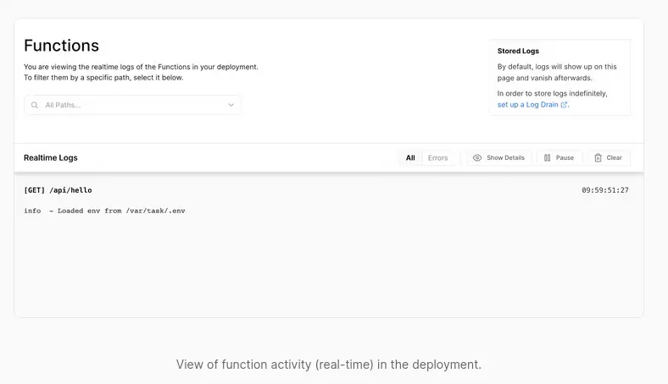The width and height of the screenshot is (668, 384).
Task: Click the external link icon after Log Drain
Action: pyautogui.click(x=565, y=105)
